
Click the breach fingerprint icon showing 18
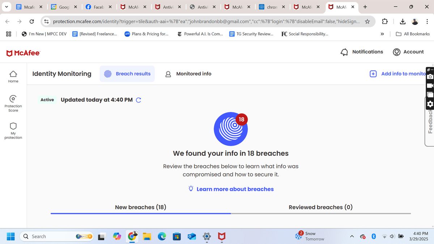[231, 129]
